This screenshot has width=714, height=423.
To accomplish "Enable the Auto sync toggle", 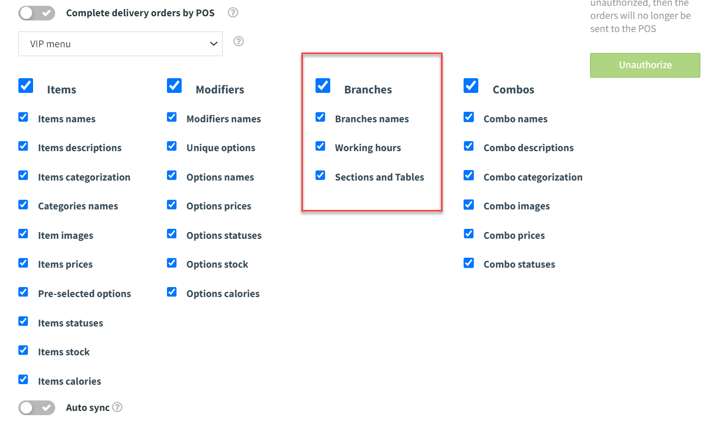I will click(x=37, y=408).
